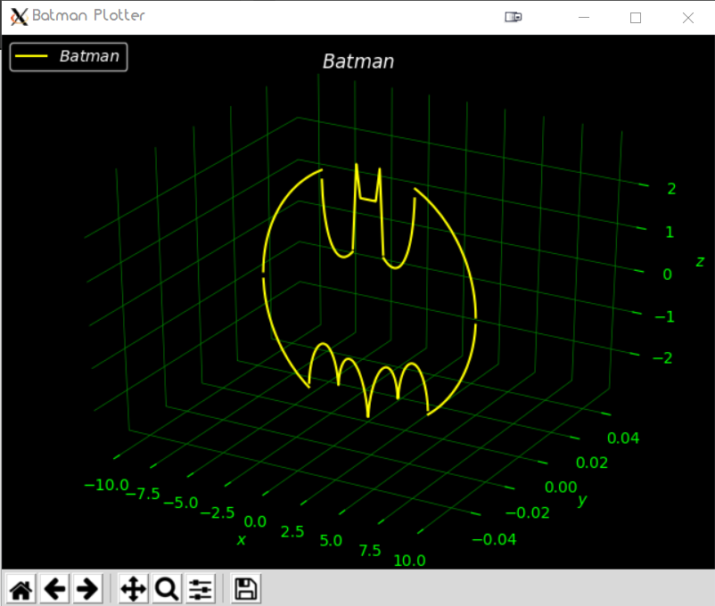Click the y-axis tick label 0.02
The width and height of the screenshot is (715, 606).
(592, 463)
